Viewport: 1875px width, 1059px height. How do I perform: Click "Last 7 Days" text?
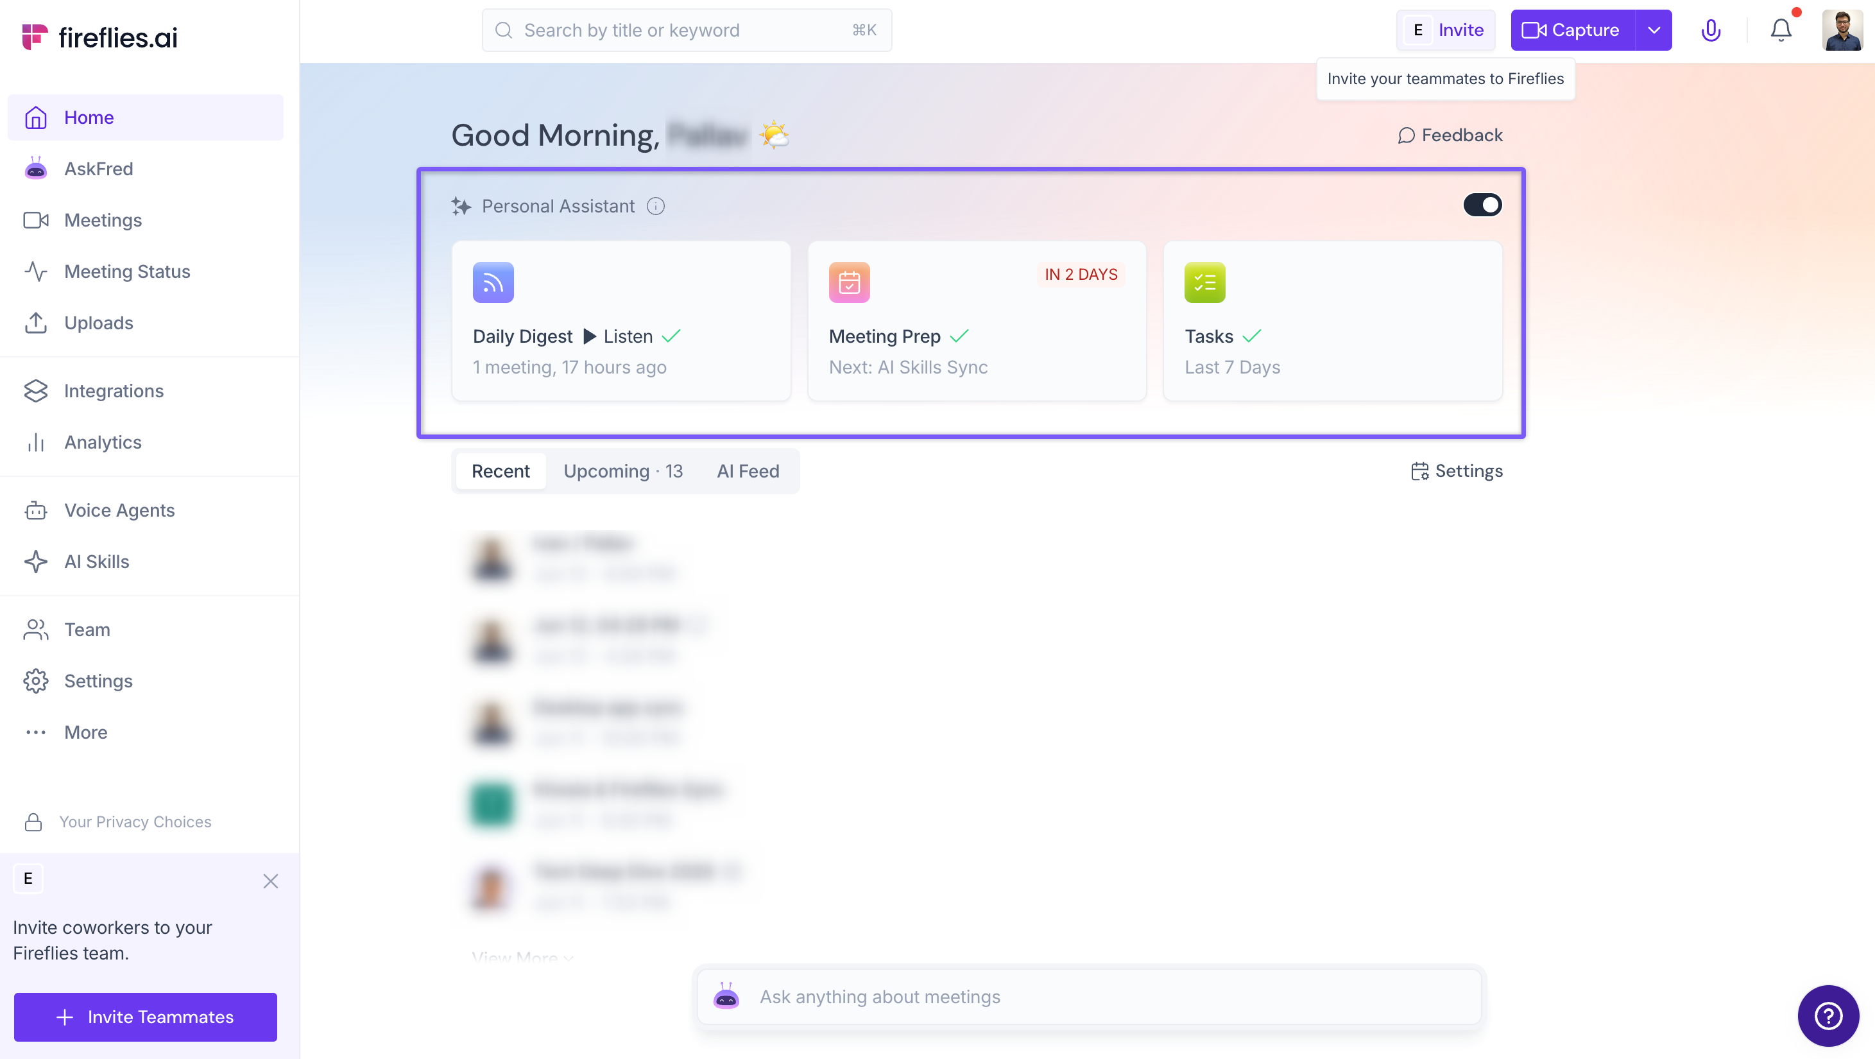(x=1231, y=368)
